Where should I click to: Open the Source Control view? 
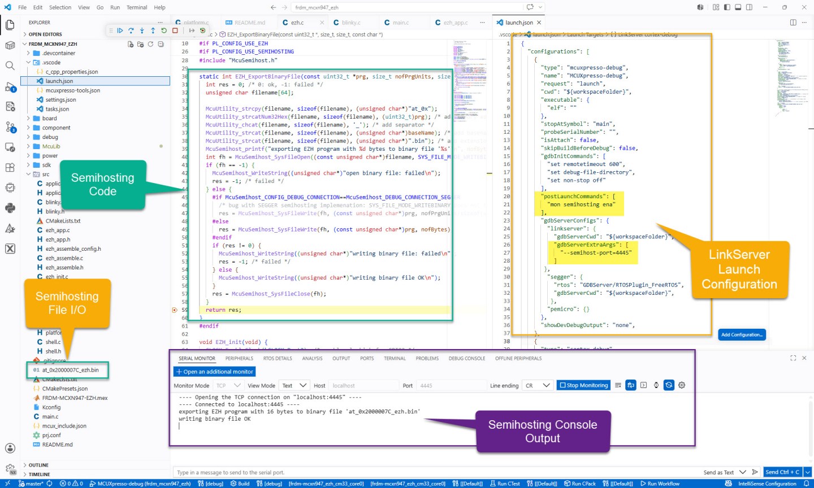coord(10,127)
